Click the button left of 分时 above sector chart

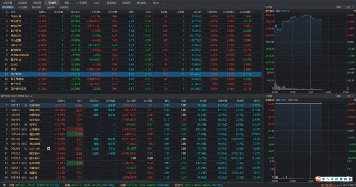point(339,7)
